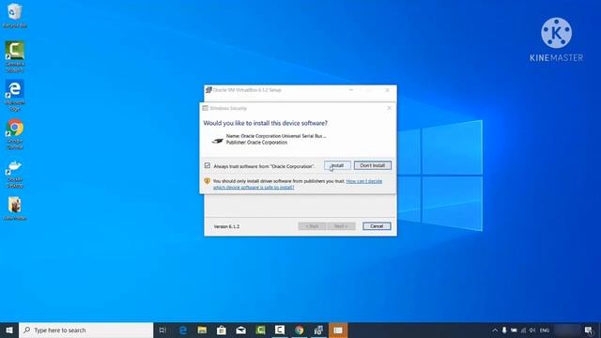This screenshot has height=338, width=601.
Task: Select the Google Chrome desktop shortcut
Action: [15, 133]
